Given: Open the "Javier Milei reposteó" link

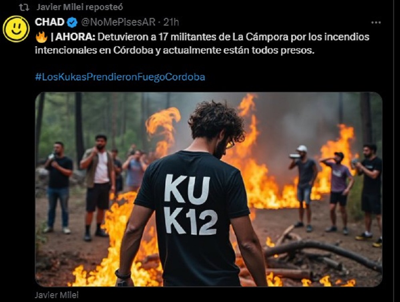Looking at the screenshot, I should coord(80,7).
